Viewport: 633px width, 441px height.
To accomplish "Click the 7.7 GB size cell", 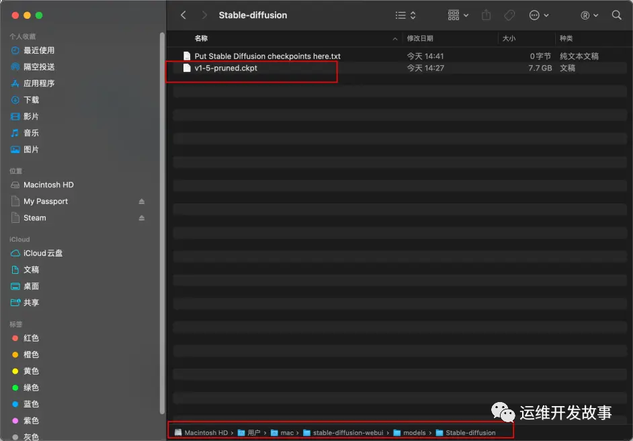I will point(540,68).
